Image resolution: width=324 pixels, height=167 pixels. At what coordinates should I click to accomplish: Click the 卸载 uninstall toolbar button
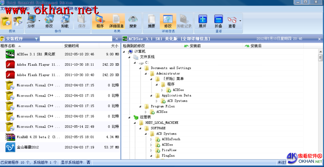[65, 21]
